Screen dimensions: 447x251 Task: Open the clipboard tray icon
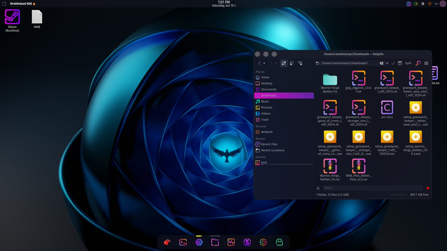click(409, 4)
